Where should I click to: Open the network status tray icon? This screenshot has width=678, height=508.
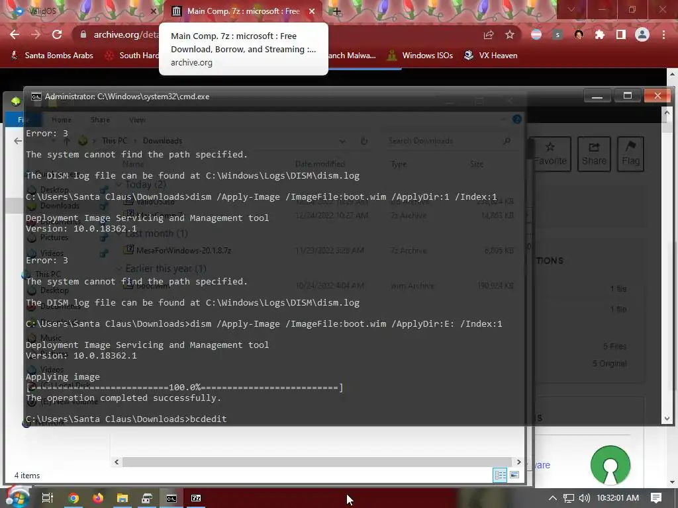(x=569, y=498)
